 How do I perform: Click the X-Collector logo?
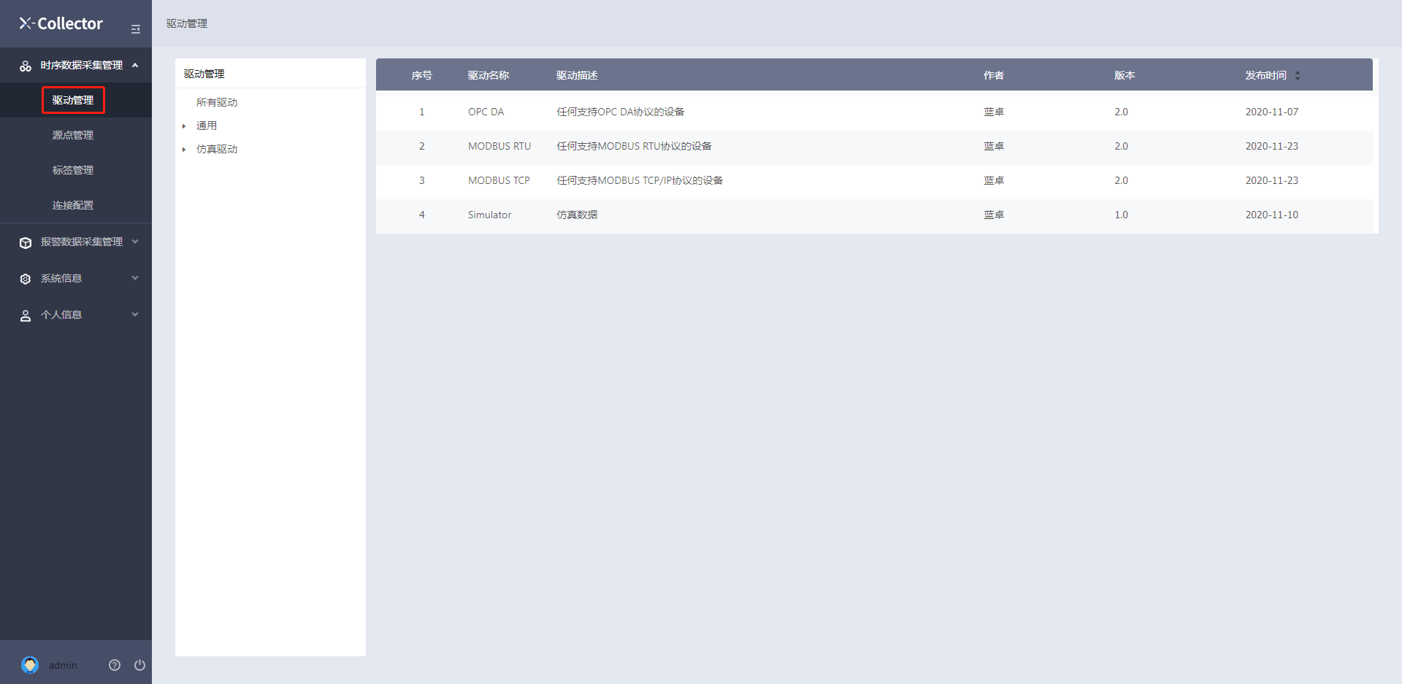coord(61,24)
